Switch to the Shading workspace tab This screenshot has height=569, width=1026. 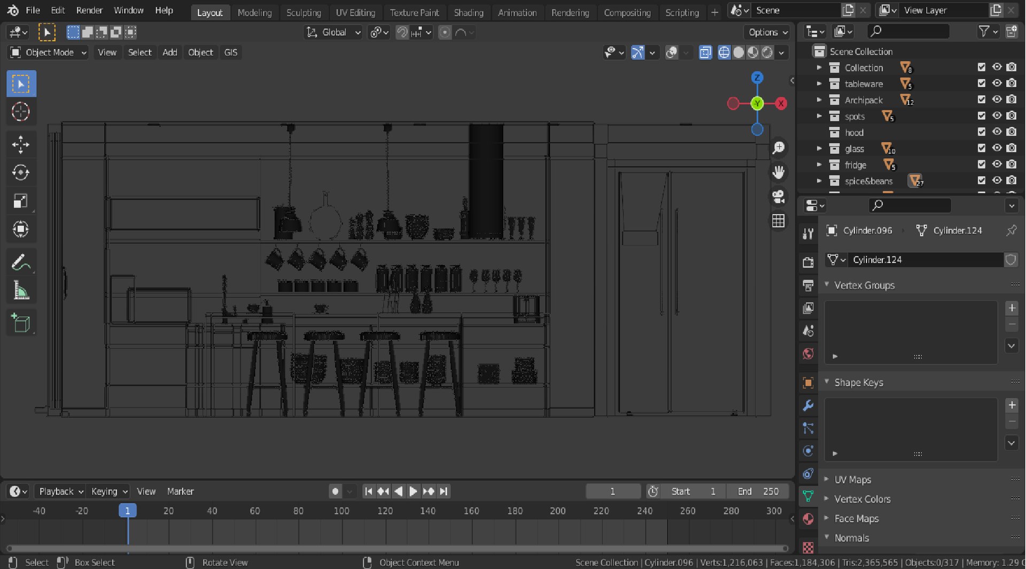tap(468, 12)
